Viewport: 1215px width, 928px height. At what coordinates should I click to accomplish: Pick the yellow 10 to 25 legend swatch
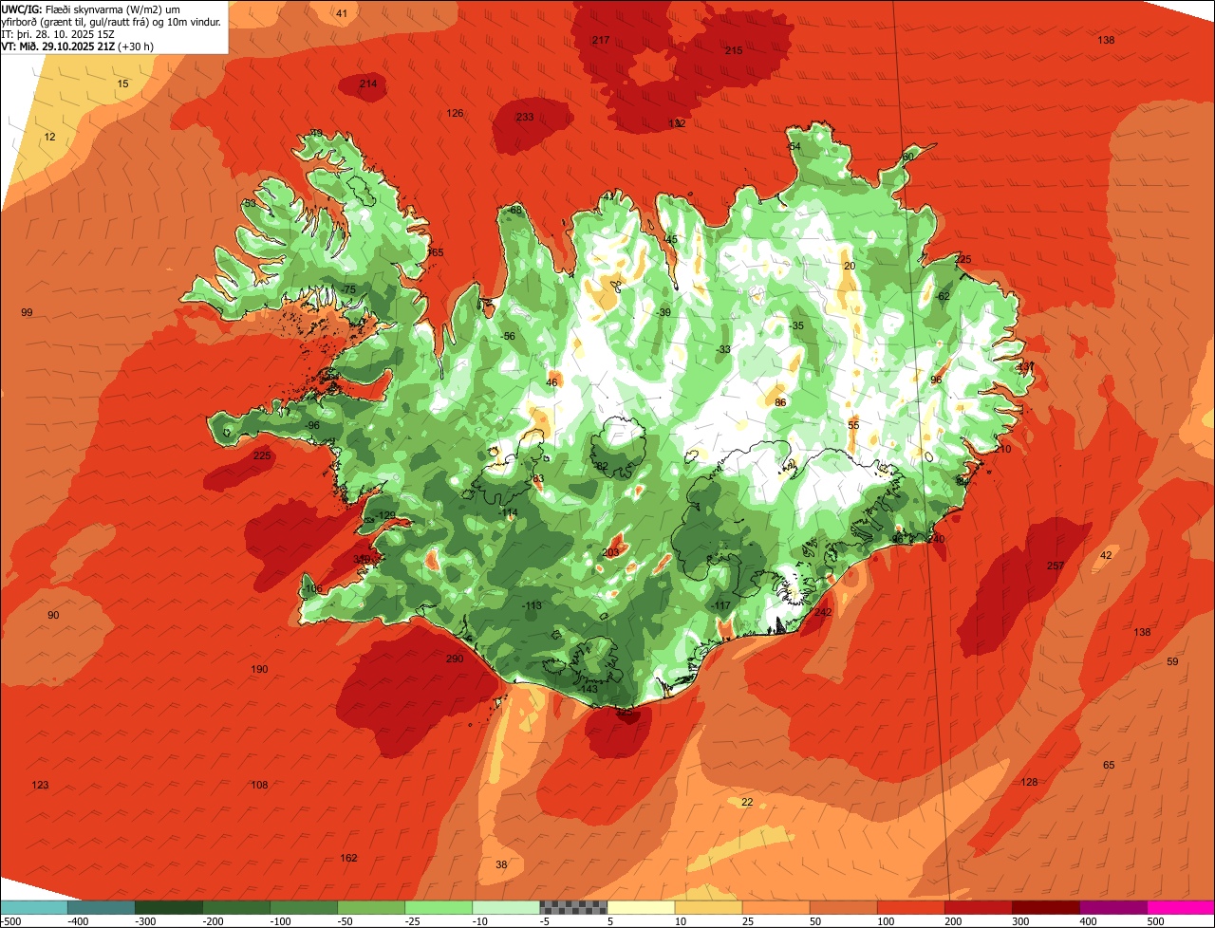click(708, 907)
